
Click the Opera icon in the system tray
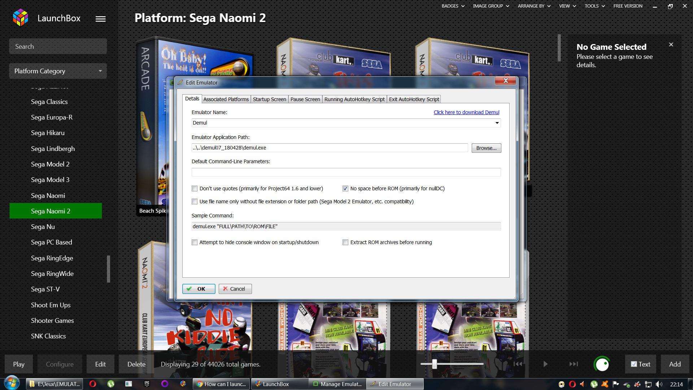(x=572, y=384)
